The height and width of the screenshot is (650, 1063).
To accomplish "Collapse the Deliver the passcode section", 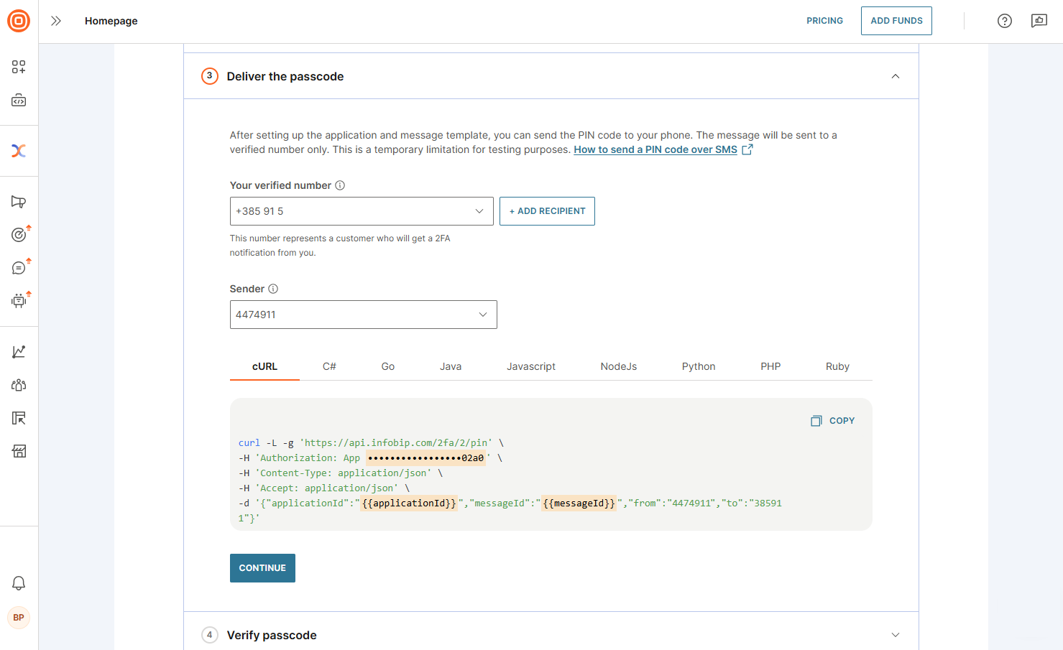I will (896, 76).
